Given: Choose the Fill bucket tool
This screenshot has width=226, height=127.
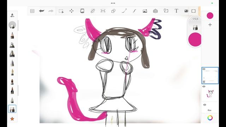Looking at the screenshot, I should (82, 11).
